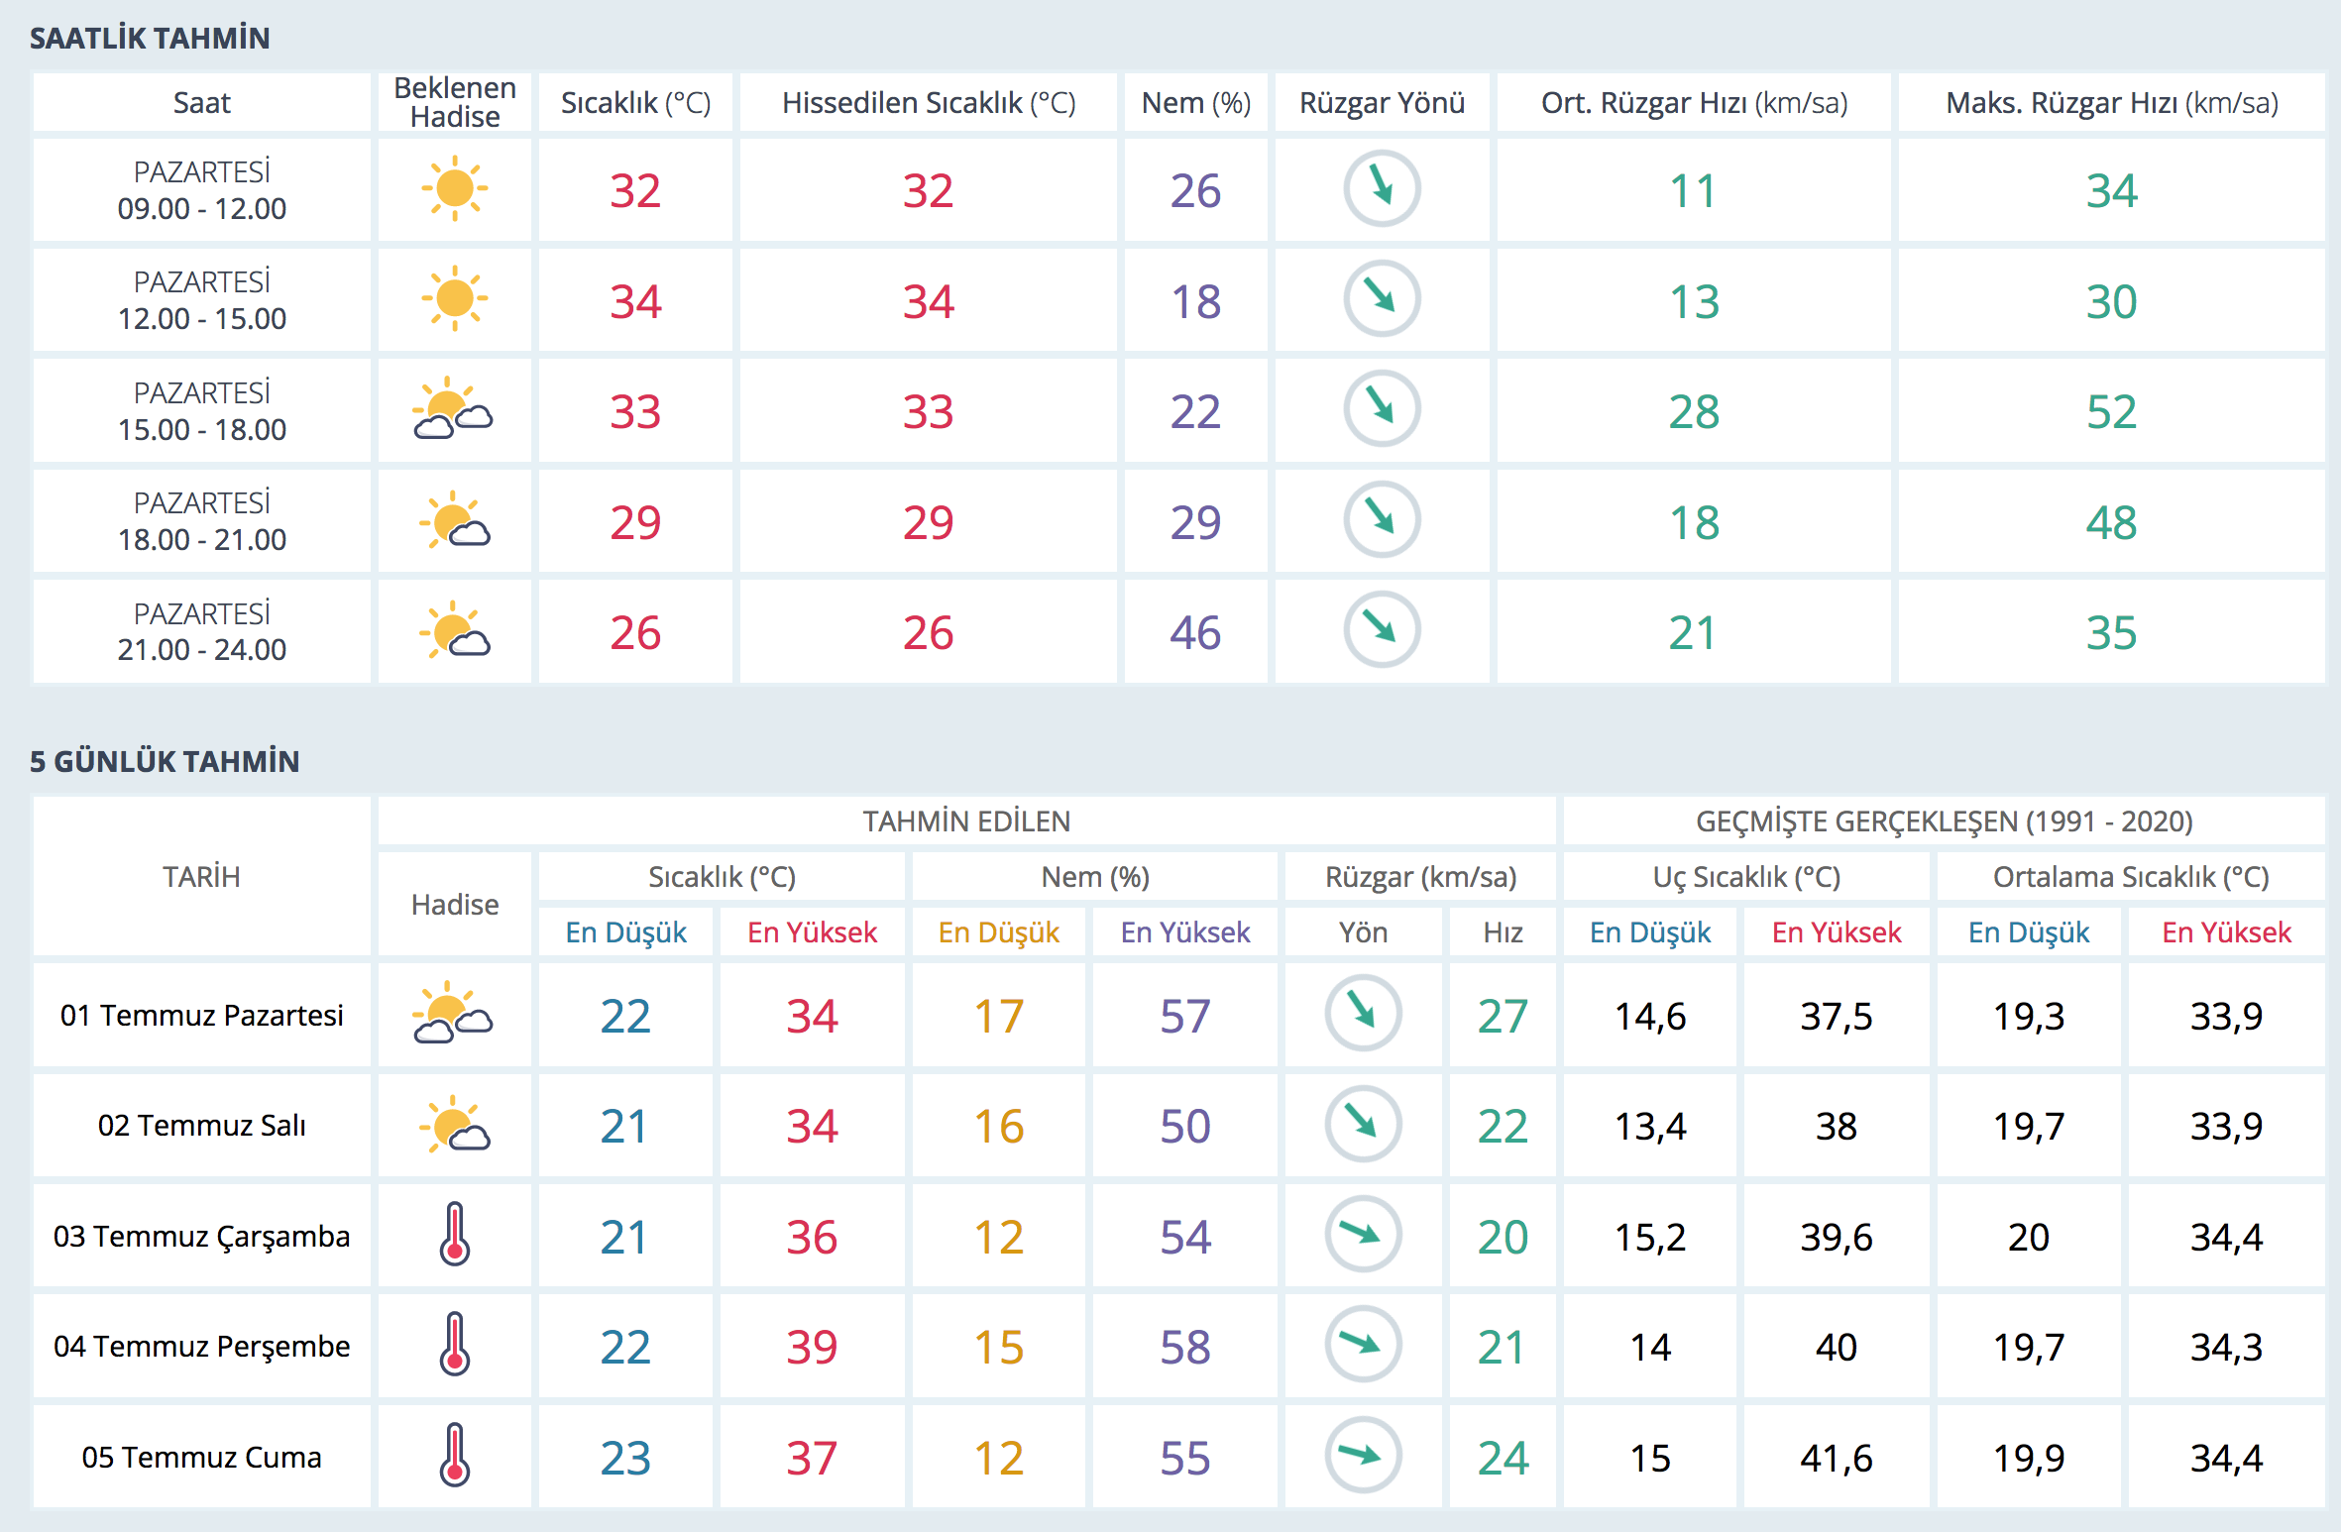Click thermometer icon for 03 Temmuz Çarşamba
The height and width of the screenshot is (1532, 2341).
(455, 1234)
